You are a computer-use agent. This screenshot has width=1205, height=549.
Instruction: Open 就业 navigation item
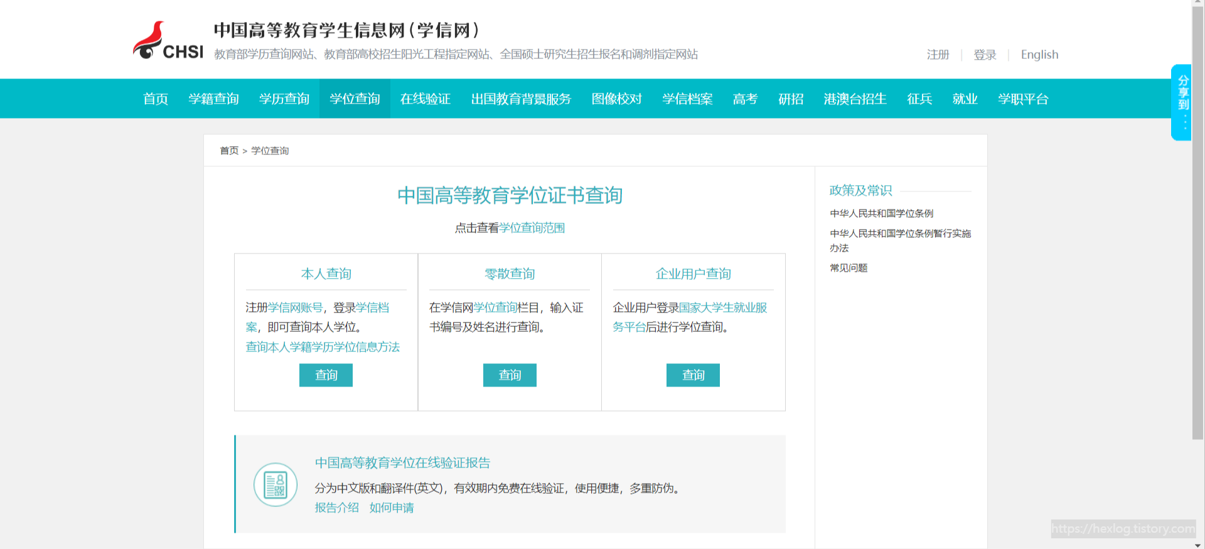coord(965,99)
